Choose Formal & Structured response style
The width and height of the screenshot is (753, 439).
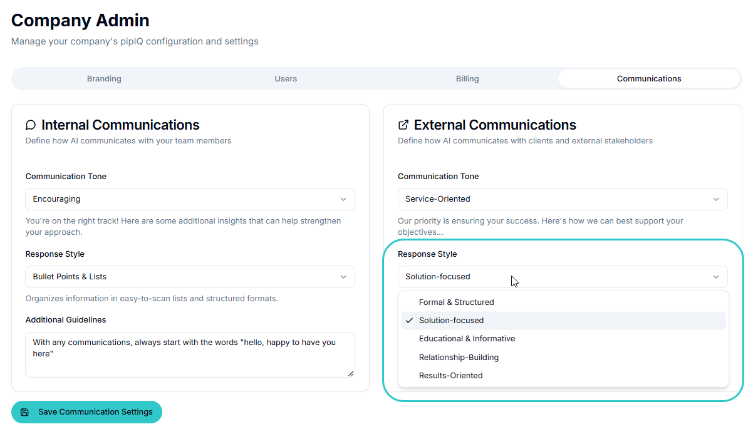(457, 302)
